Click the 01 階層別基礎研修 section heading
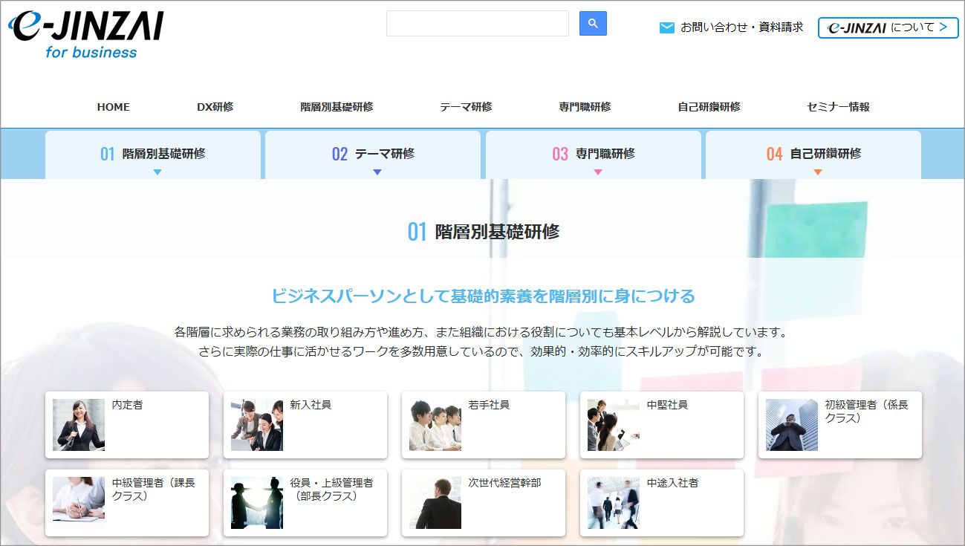 [484, 232]
